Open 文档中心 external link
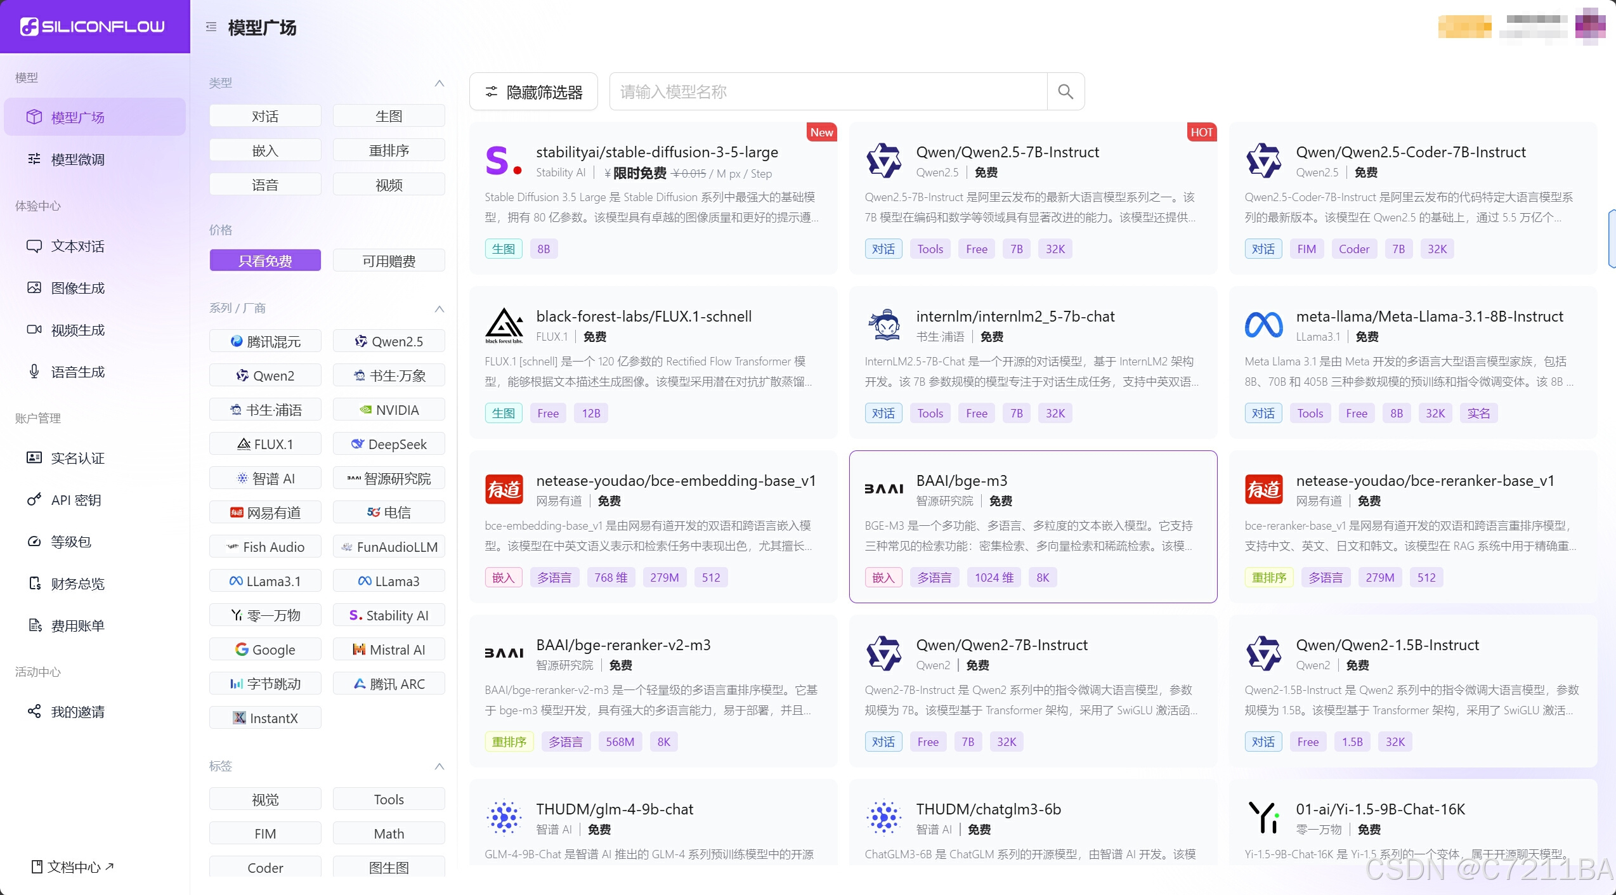The width and height of the screenshot is (1616, 895). point(72,866)
